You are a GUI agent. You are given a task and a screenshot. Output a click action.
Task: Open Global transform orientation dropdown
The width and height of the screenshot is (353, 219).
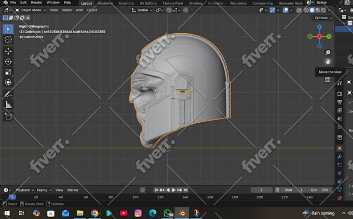tap(142, 10)
